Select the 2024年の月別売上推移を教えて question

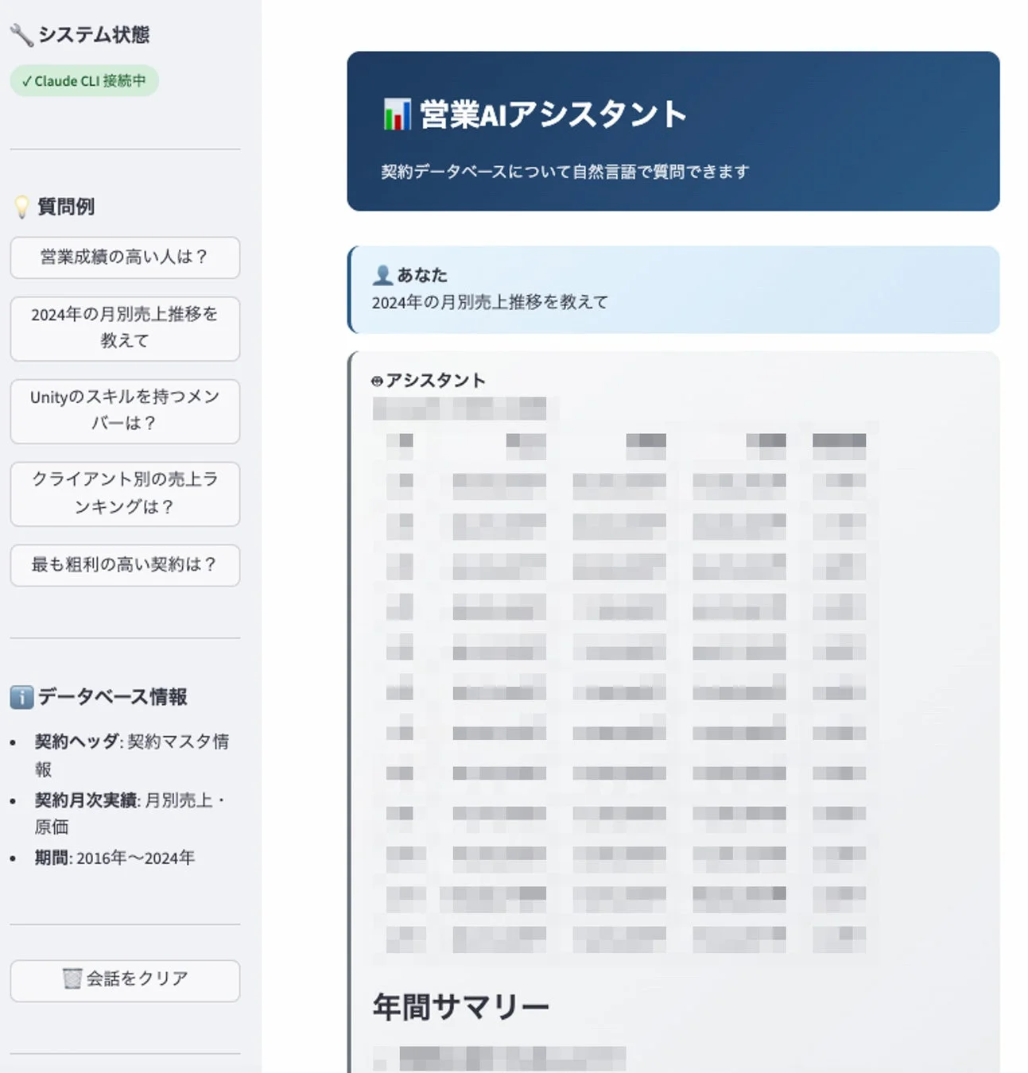click(124, 329)
